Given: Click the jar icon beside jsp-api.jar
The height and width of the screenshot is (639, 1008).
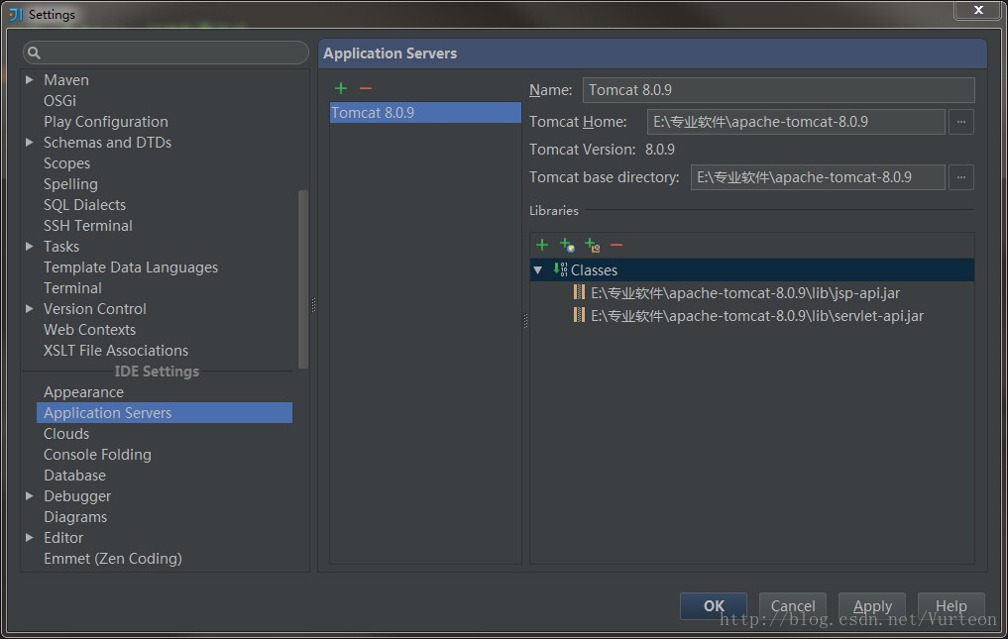Looking at the screenshot, I should click(x=579, y=293).
